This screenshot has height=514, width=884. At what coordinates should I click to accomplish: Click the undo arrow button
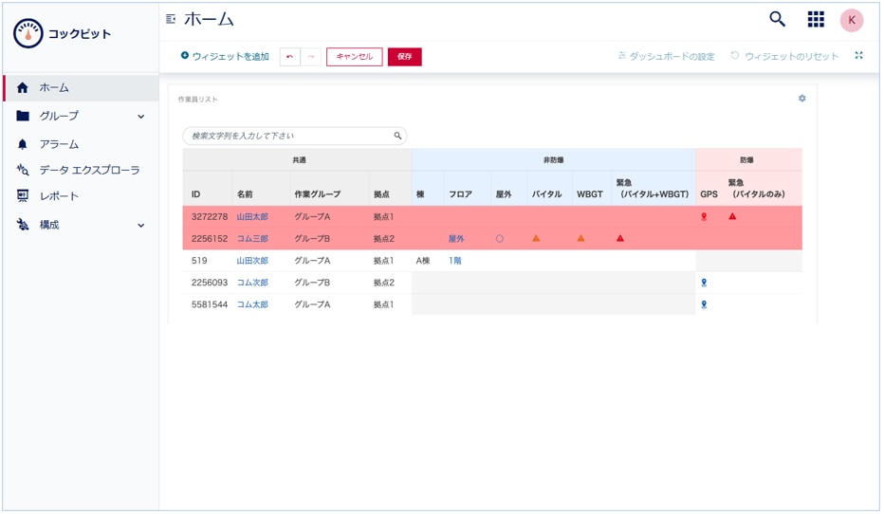click(x=290, y=56)
